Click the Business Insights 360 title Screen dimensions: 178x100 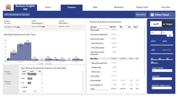[x=25, y=8]
